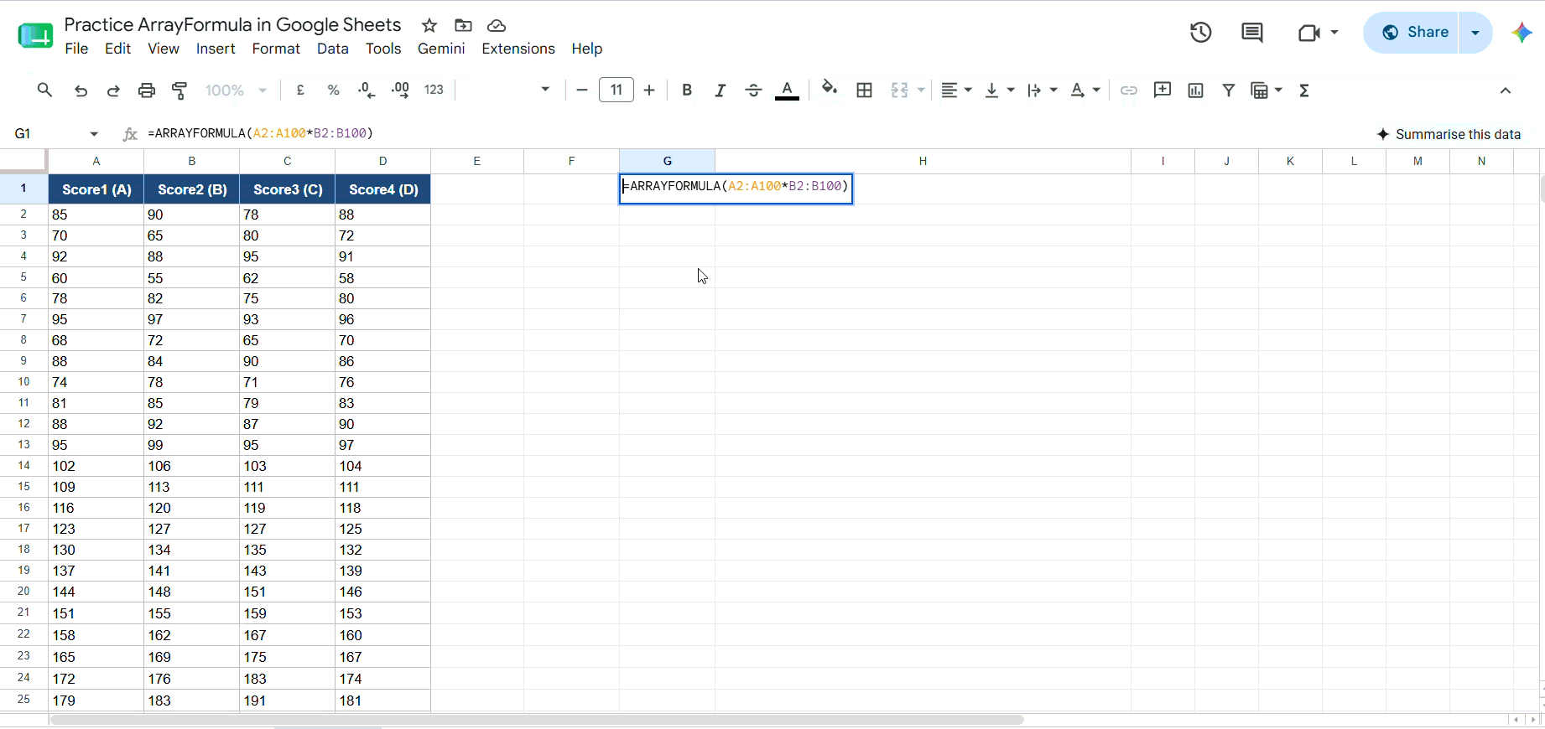Click inside the formula bar text
The image size is (1545, 729).
click(260, 133)
